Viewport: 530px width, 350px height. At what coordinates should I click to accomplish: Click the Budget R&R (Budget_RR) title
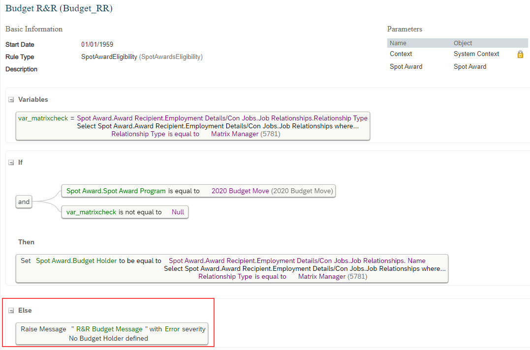59,8
